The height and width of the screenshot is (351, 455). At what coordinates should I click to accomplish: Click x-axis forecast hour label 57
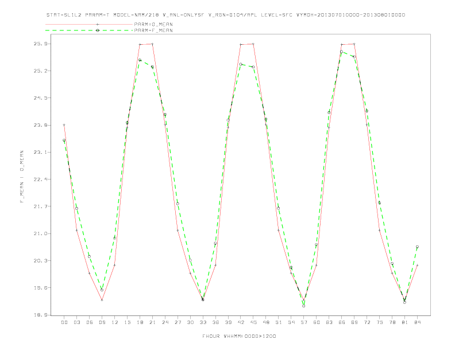pyautogui.click(x=304, y=322)
